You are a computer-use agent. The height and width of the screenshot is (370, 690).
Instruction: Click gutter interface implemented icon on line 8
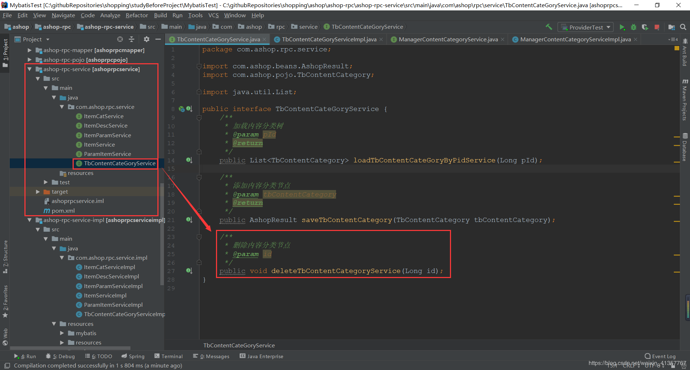189,108
